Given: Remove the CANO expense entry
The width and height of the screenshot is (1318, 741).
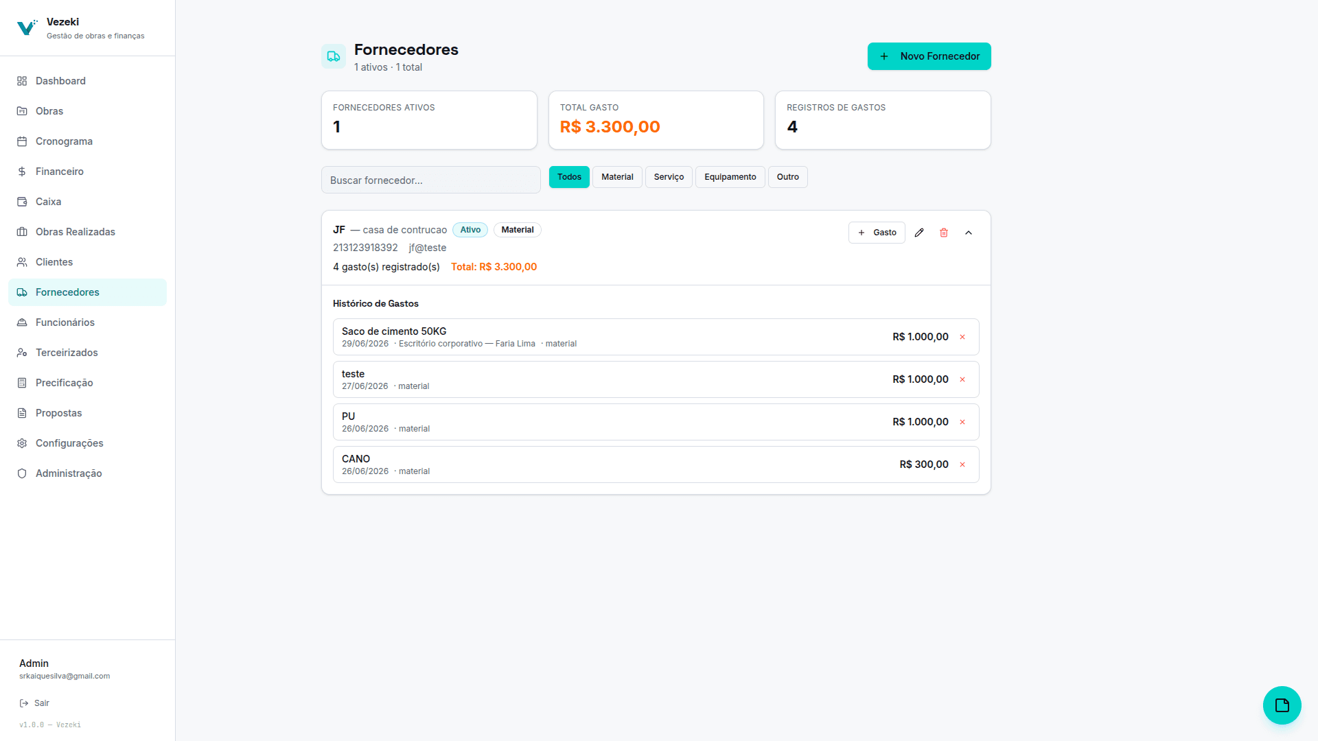Looking at the screenshot, I should tap(962, 464).
